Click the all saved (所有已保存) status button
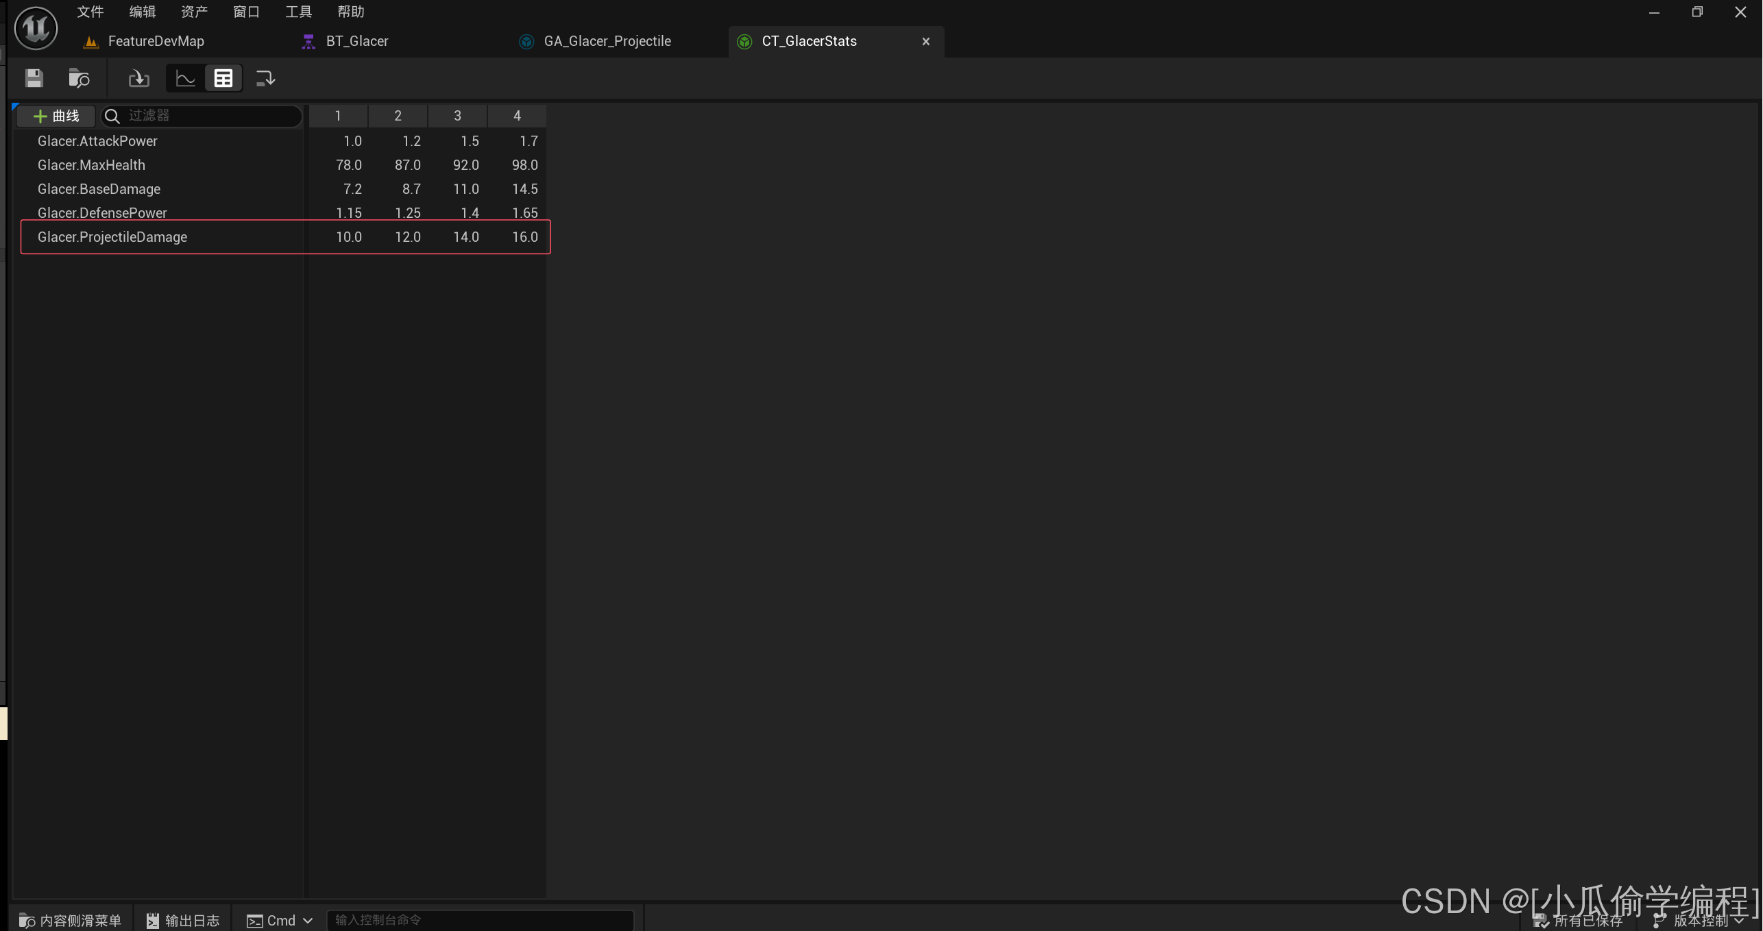Screen dimensions: 1763x931 [x=1579, y=921]
